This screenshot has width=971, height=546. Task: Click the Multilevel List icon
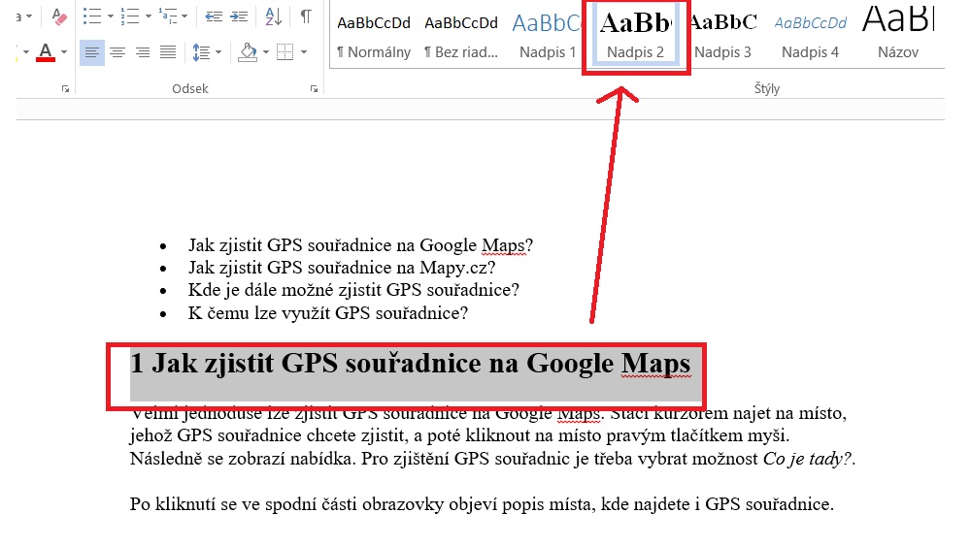[x=168, y=16]
